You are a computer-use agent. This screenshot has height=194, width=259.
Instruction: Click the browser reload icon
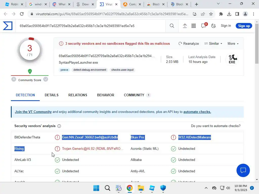point(22,14)
